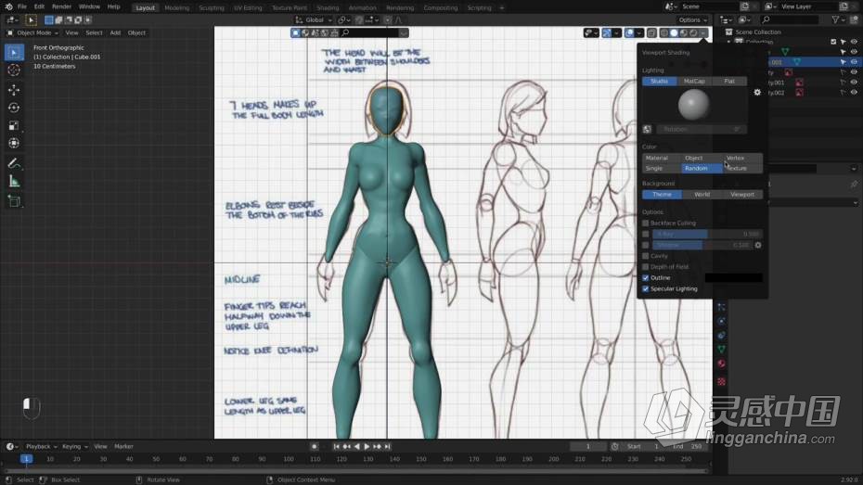
Task: Play animation forward
Action: click(367, 446)
